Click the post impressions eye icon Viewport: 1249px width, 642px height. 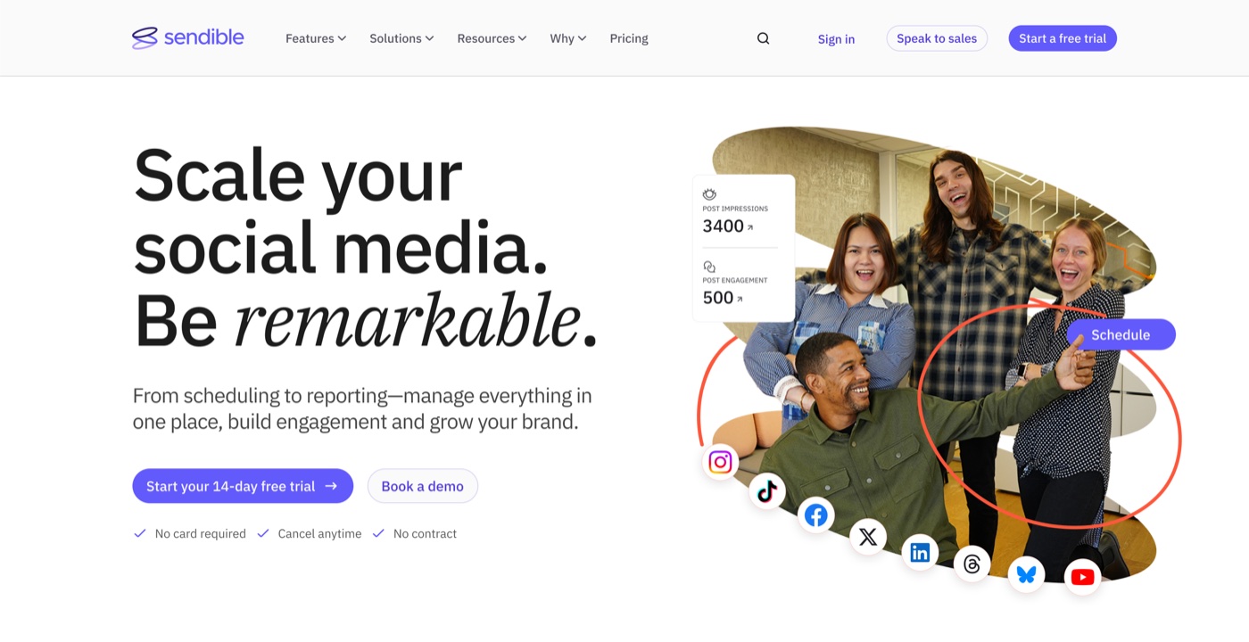pyautogui.click(x=709, y=193)
